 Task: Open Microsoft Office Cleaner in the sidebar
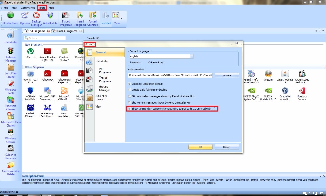(x=11, y=120)
